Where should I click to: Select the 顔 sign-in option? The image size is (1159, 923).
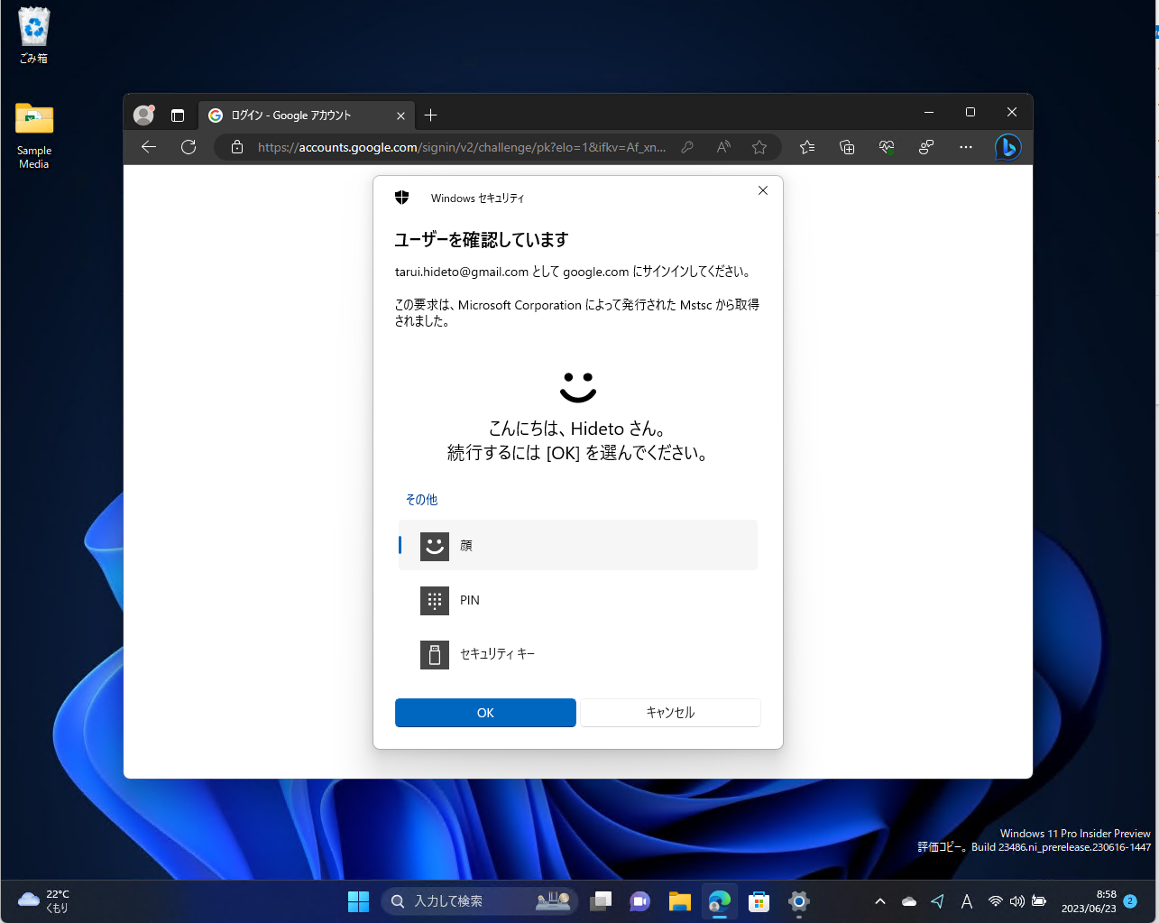click(577, 545)
